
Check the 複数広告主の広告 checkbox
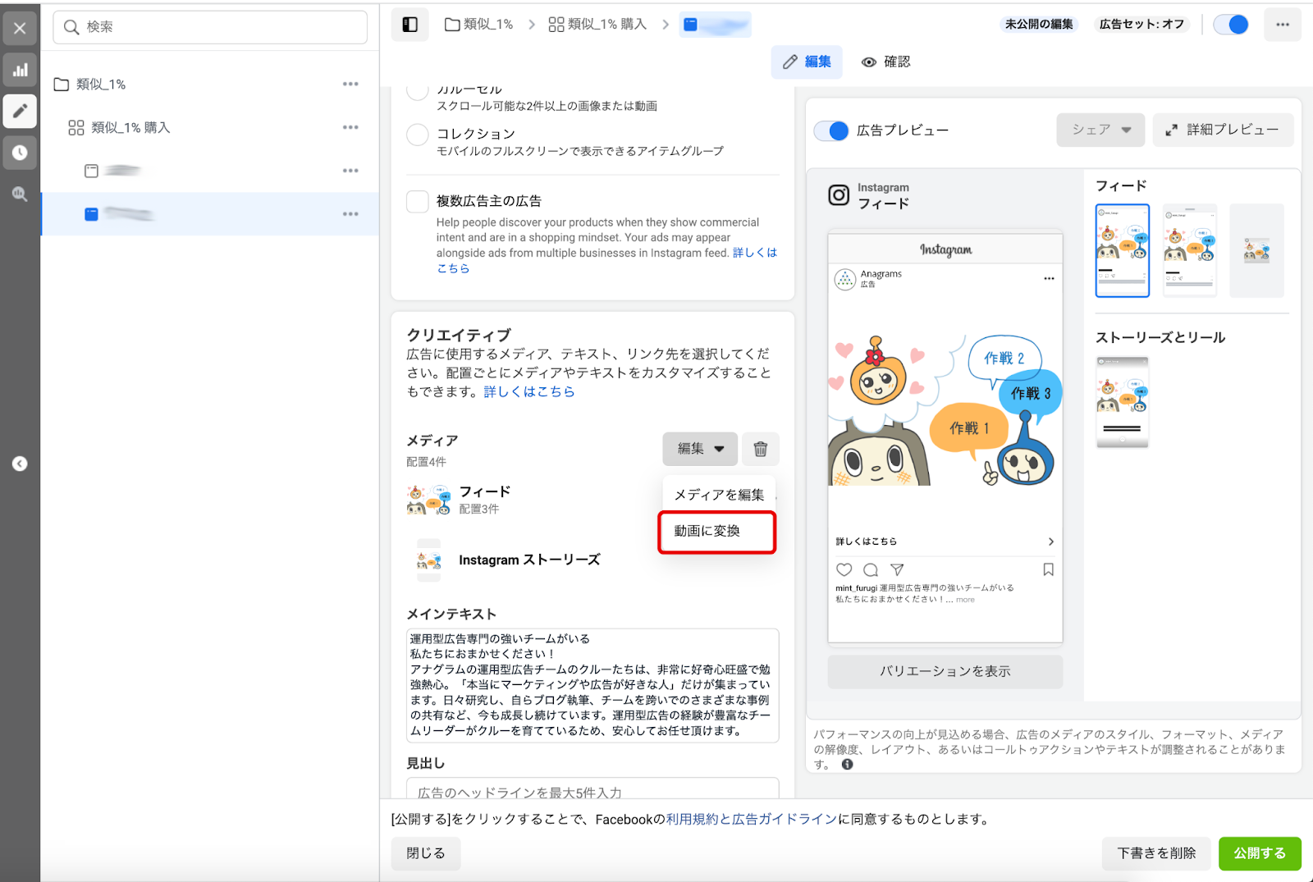point(418,202)
